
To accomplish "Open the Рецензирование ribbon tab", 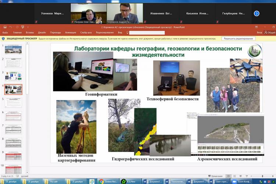I will [x=105, y=33].
